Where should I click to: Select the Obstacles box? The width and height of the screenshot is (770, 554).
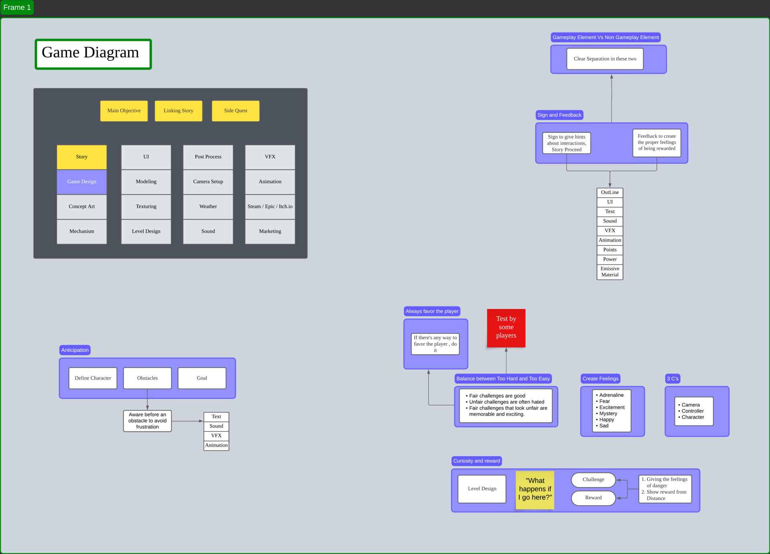coord(148,378)
